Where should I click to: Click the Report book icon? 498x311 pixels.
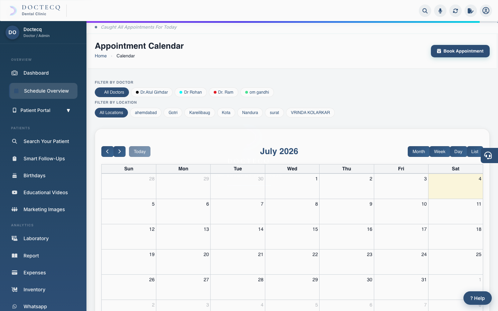(15, 256)
